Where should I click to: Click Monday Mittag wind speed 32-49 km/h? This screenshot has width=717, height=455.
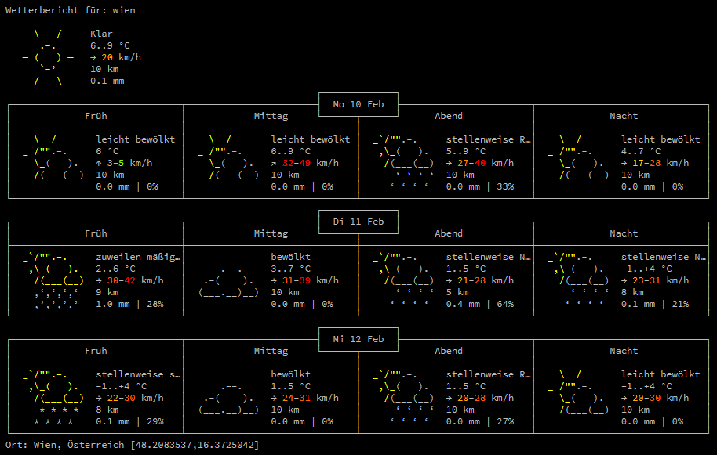click(305, 163)
